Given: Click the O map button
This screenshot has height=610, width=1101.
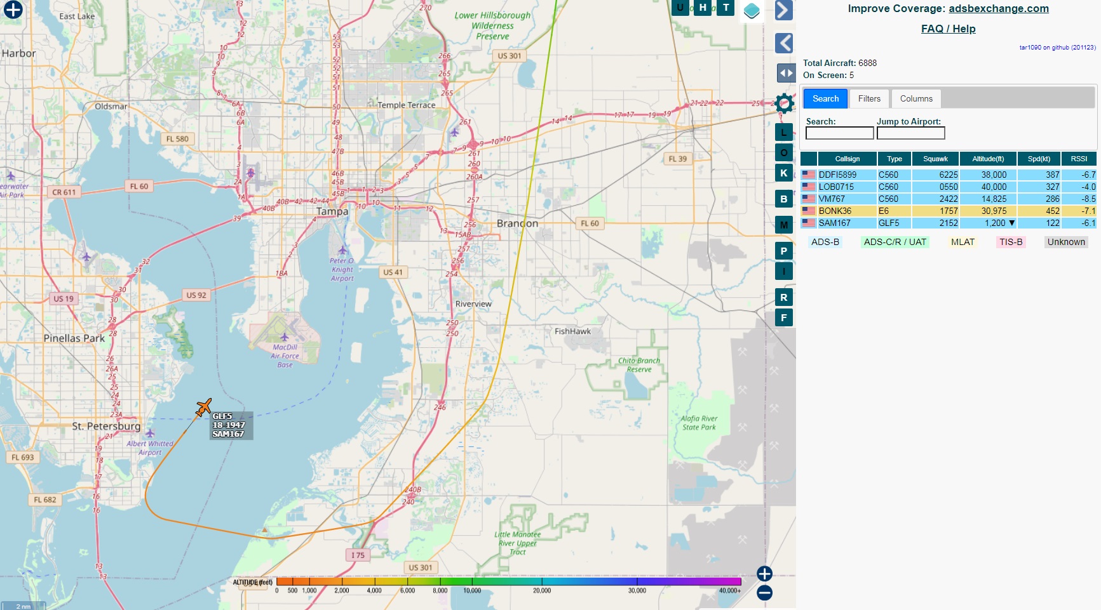Looking at the screenshot, I should pyautogui.click(x=784, y=152).
